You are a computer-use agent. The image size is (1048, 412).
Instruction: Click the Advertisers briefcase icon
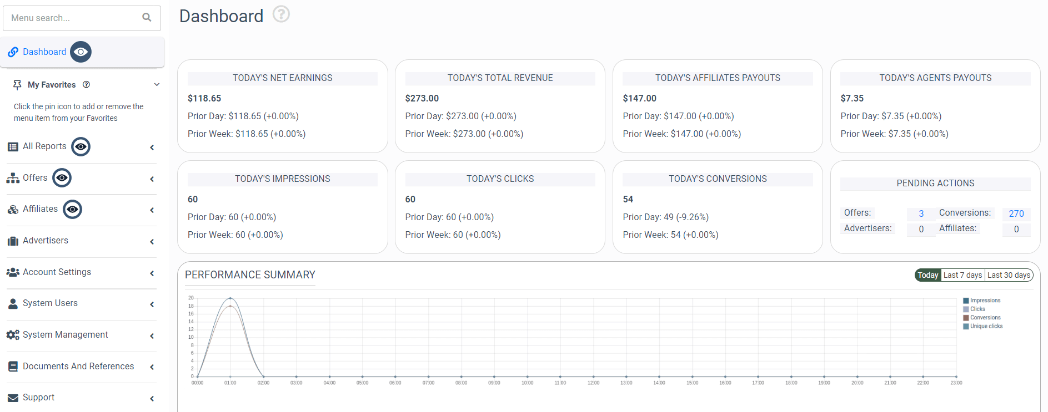(13, 241)
